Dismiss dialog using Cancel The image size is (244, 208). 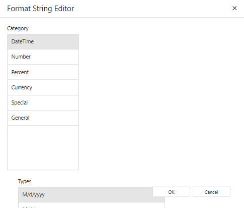[211, 191]
